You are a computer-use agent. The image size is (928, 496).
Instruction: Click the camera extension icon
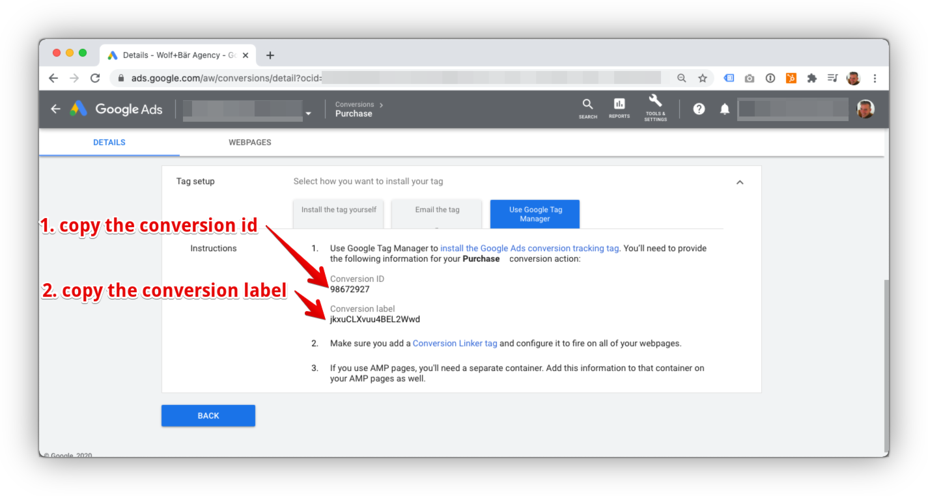[750, 78]
